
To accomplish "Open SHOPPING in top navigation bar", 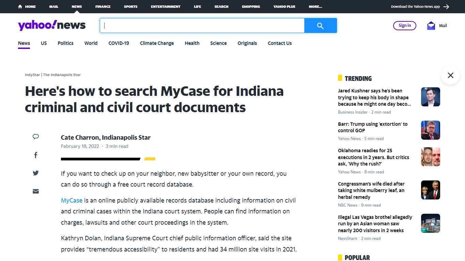I will coord(251,6).
